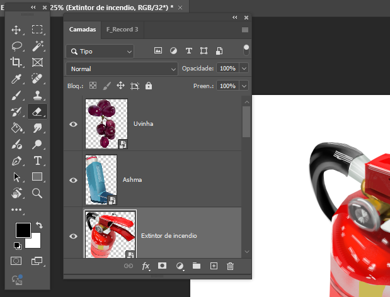Image resolution: width=390 pixels, height=297 pixels.
Task: Swap foreground and background colors
Action: click(39, 225)
